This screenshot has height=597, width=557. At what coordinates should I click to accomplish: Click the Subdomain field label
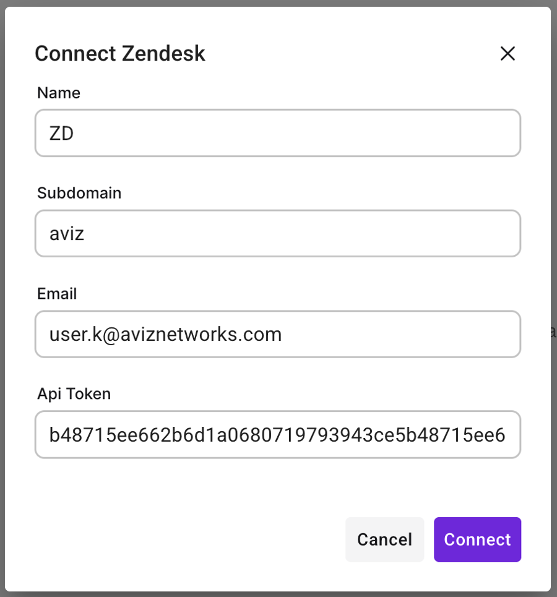[x=79, y=193]
